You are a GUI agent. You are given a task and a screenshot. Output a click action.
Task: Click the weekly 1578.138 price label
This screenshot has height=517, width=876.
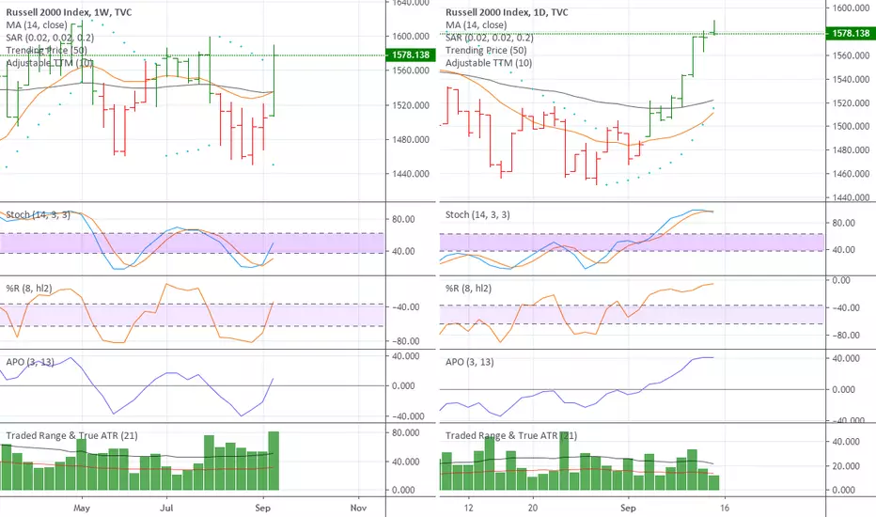(x=411, y=55)
